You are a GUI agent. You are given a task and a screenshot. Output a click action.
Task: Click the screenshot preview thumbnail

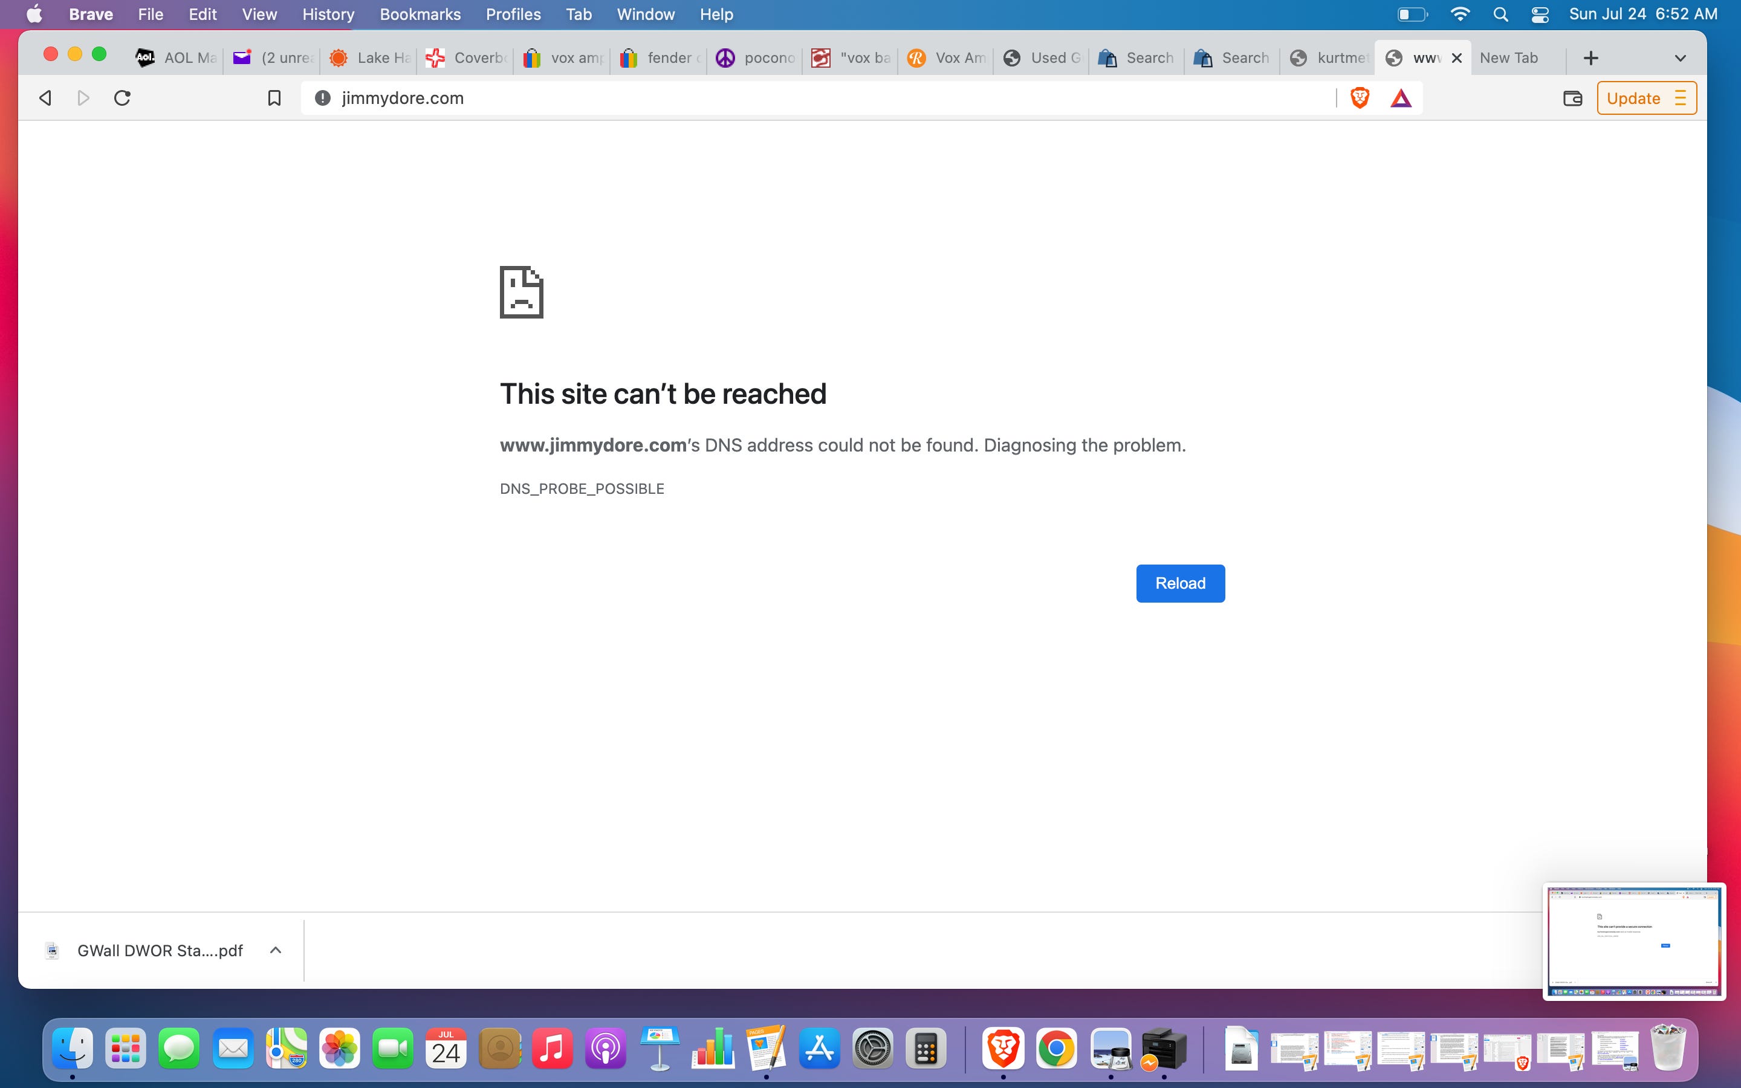tap(1633, 941)
